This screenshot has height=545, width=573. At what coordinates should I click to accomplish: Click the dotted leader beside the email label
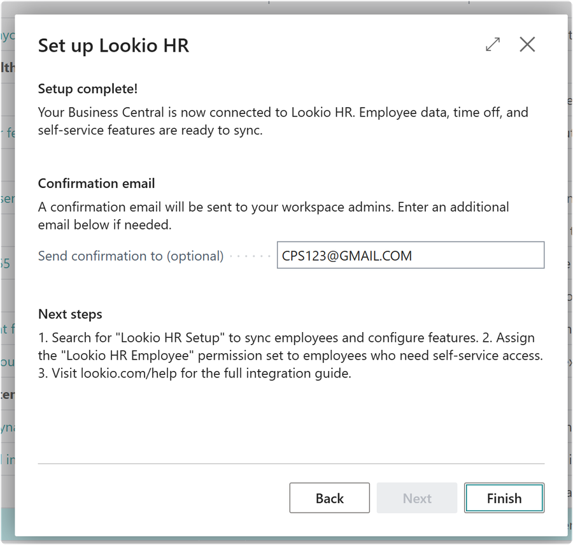coord(250,256)
